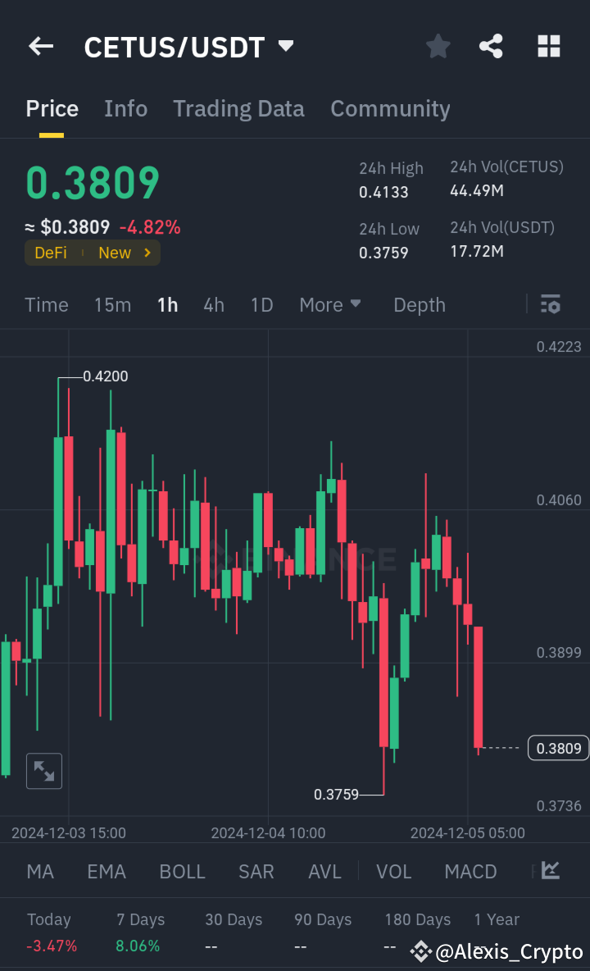Click the DeFi tag label

point(50,253)
